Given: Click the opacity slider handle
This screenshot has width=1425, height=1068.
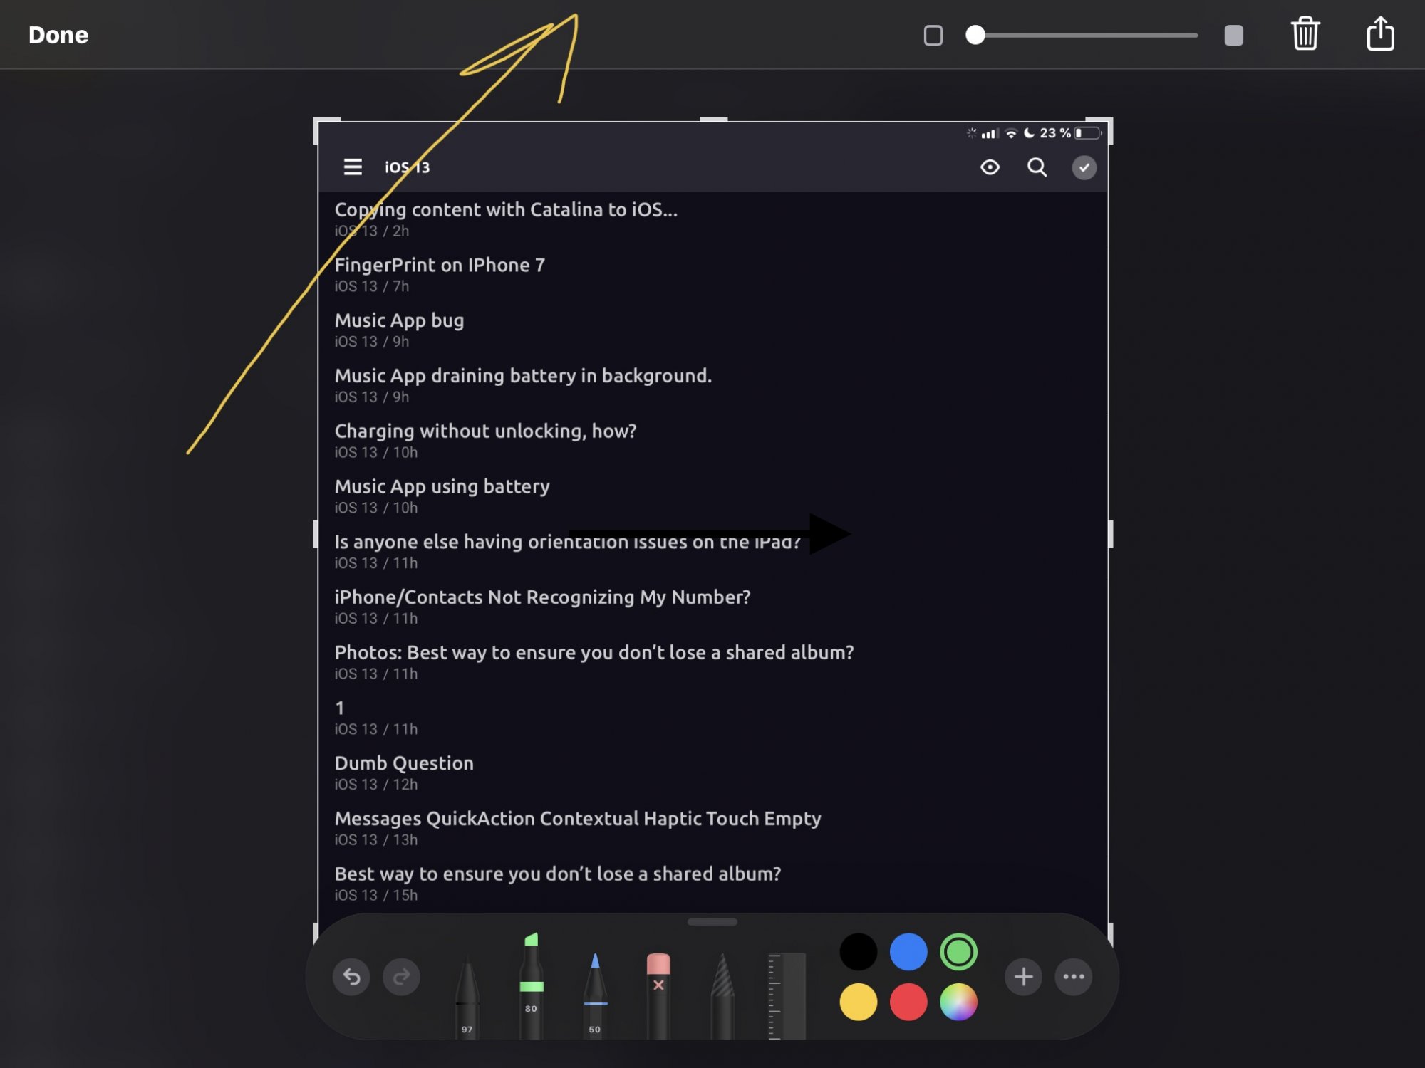Looking at the screenshot, I should (975, 35).
